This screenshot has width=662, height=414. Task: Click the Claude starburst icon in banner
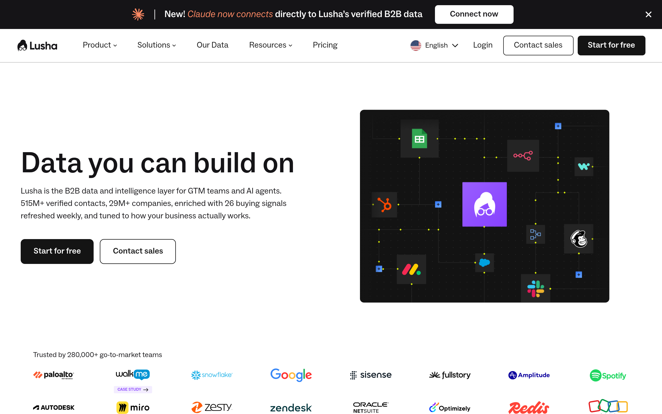tap(138, 14)
